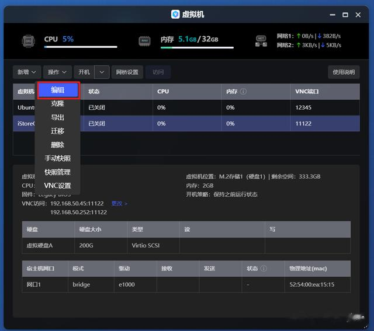Viewport: 374px width, 331px height.
Task: Select the iStore virtual machine row
Action: (x=186, y=123)
